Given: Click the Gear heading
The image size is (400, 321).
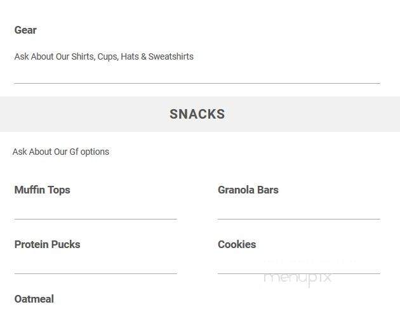Looking at the screenshot, I should pyautogui.click(x=25, y=30).
